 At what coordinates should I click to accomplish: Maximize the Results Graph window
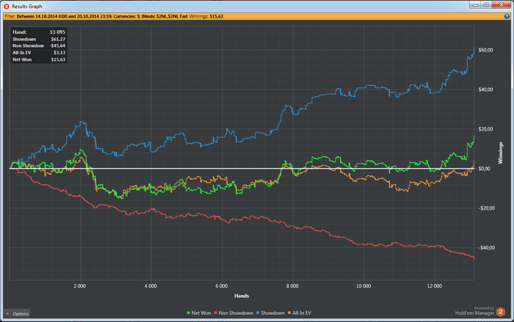pos(486,4)
